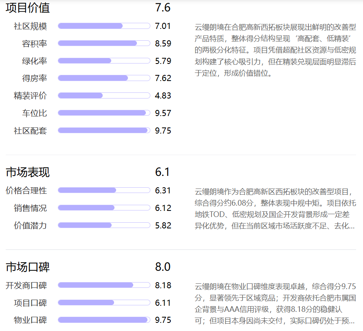
Task: Click the 车位比 label
Action: pos(35,113)
